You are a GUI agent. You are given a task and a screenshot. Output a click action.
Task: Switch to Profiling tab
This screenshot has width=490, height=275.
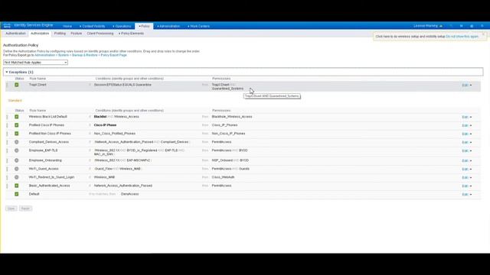tap(60, 34)
